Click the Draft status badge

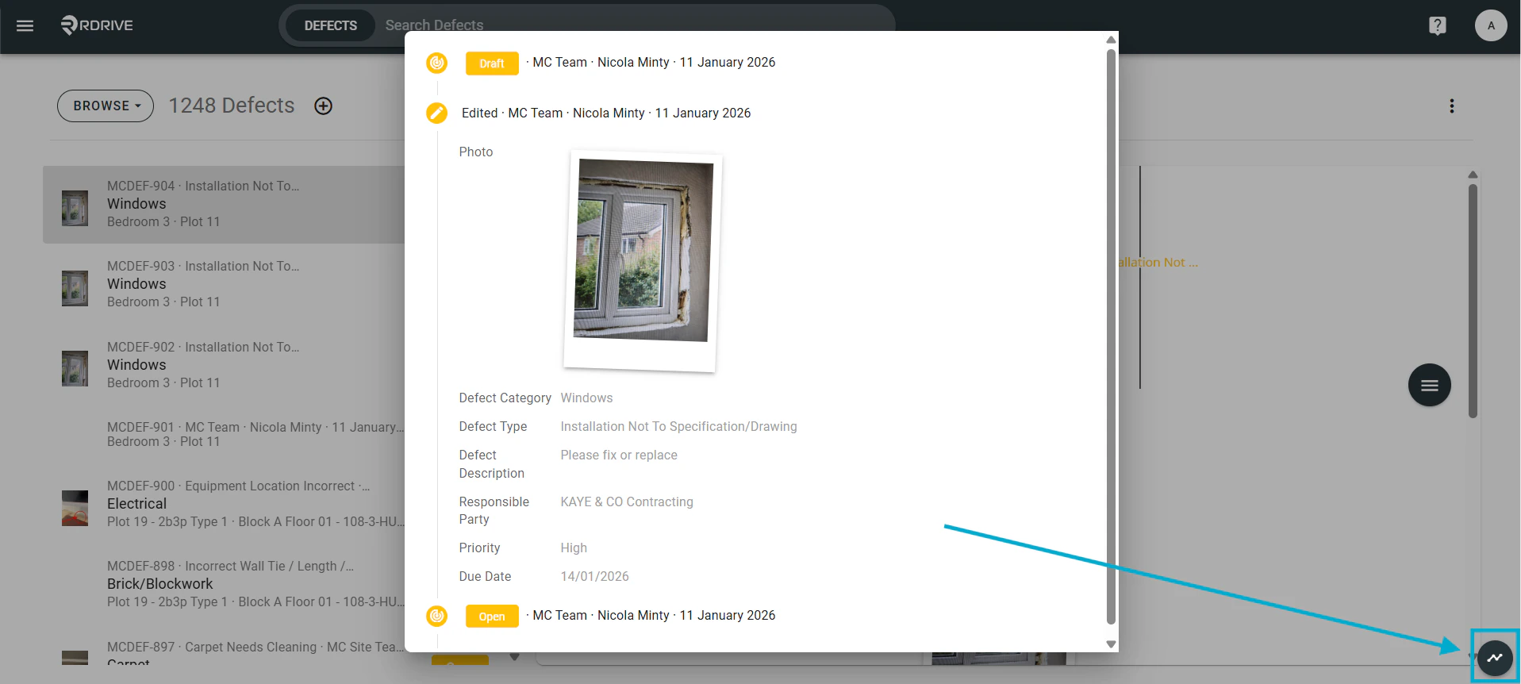click(492, 63)
